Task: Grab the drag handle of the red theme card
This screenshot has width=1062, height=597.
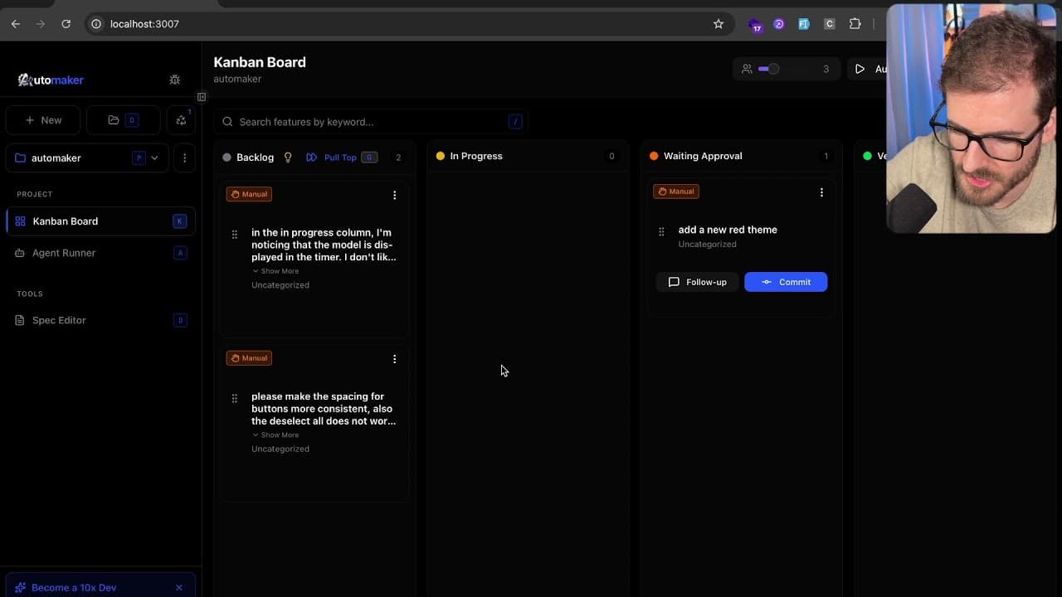Action: click(661, 232)
